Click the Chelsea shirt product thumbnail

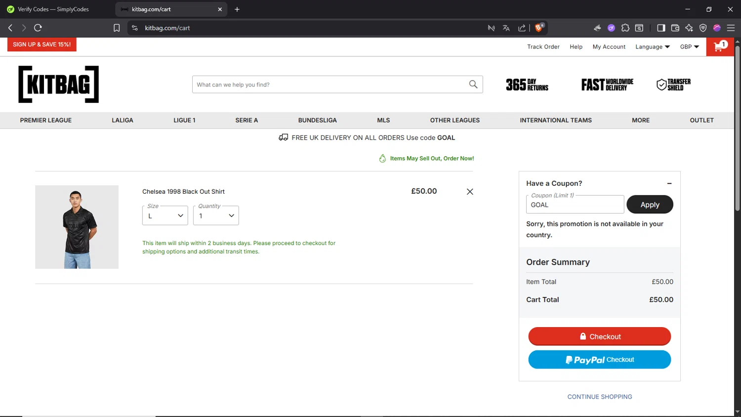click(77, 227)
